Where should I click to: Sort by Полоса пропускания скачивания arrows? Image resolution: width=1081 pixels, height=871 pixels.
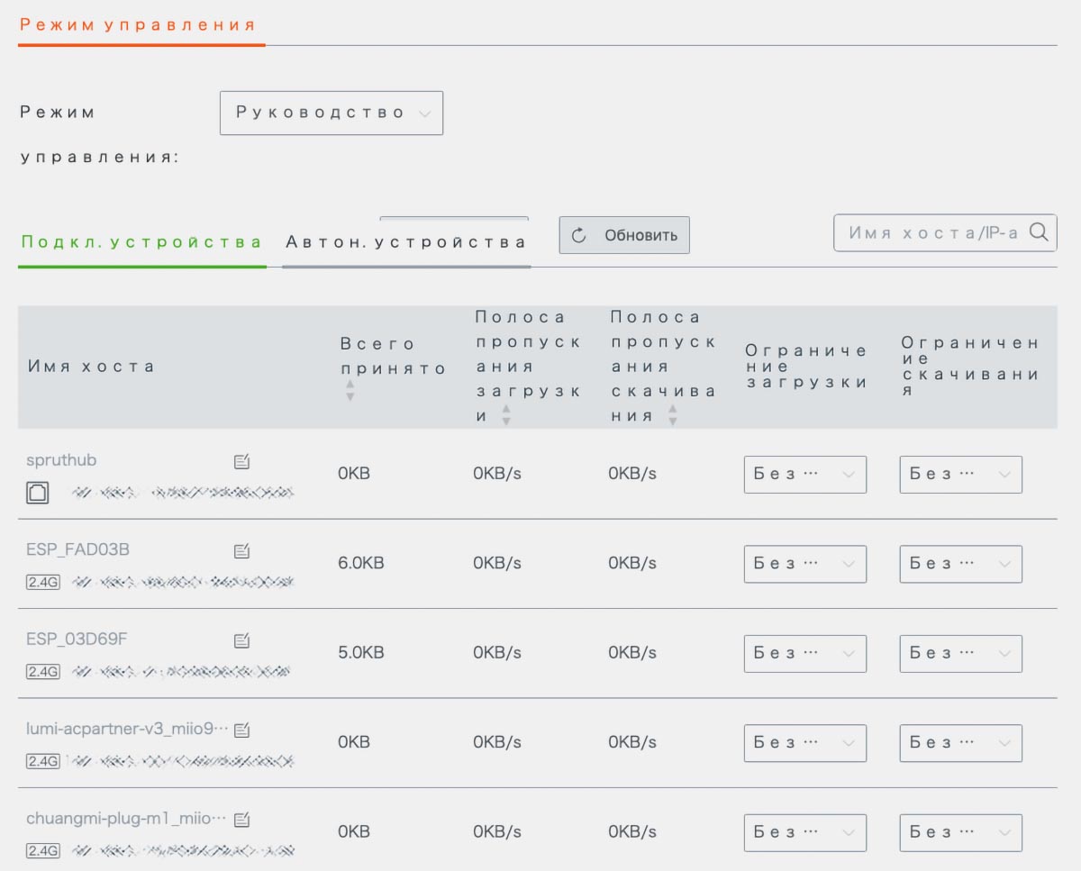pos(673,415)
